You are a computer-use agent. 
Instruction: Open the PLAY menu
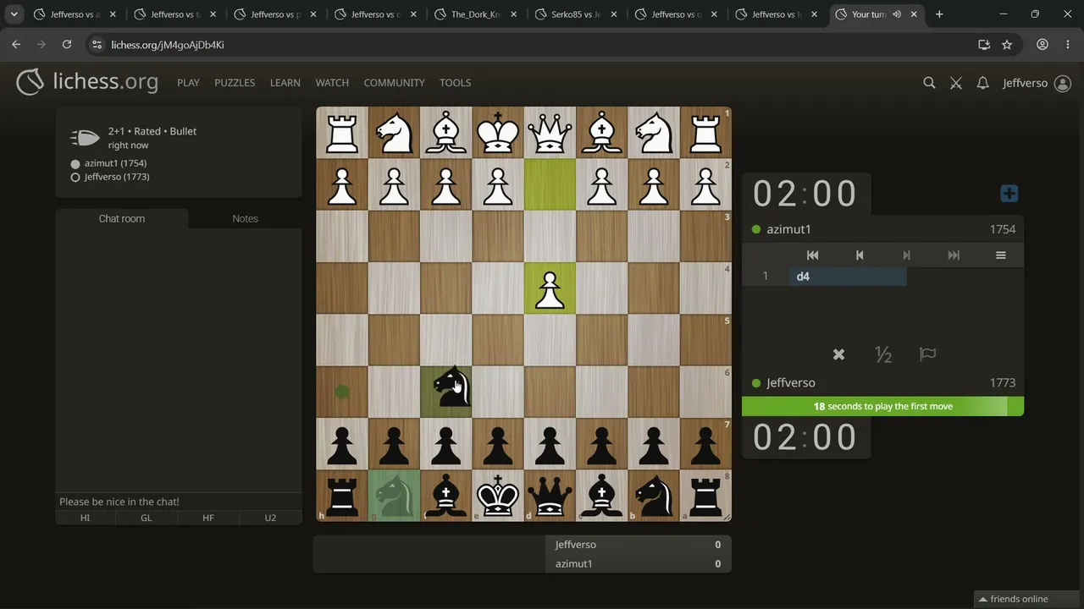[188, 83]
